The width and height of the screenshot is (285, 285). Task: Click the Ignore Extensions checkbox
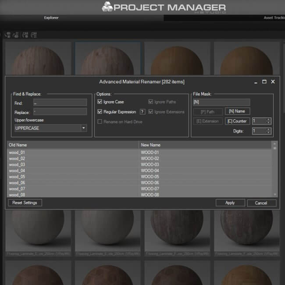click(150, 111)
